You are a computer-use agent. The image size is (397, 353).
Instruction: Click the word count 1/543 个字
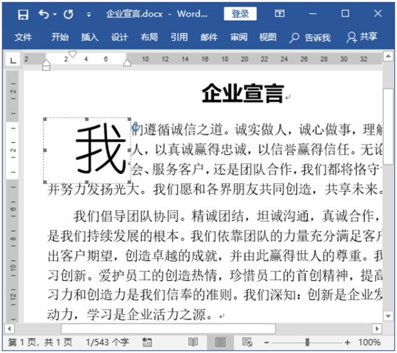coord(107,342)
